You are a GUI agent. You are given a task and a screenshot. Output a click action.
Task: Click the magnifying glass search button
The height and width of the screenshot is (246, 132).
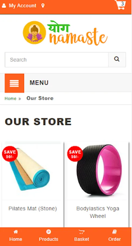117,60
